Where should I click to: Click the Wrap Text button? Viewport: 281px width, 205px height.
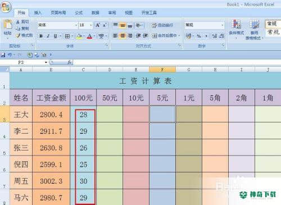162,25
